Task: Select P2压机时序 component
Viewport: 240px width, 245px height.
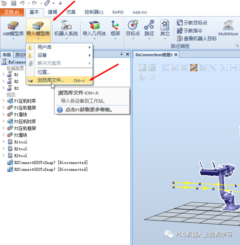Action: tap(21, 121)
